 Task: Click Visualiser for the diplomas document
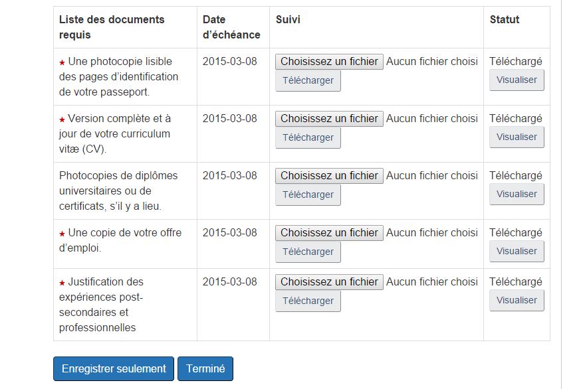tap(517, 194)
